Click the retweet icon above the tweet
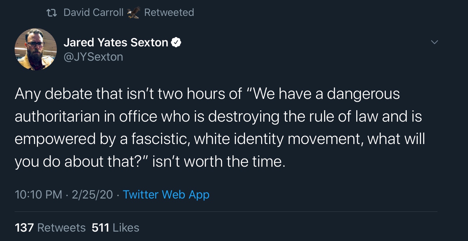 (52, 13)
